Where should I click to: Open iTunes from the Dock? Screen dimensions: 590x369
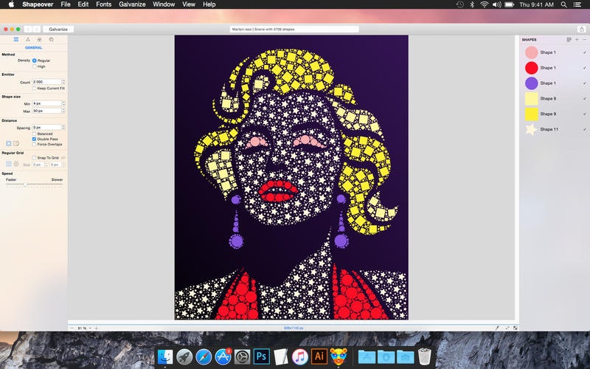300,356
